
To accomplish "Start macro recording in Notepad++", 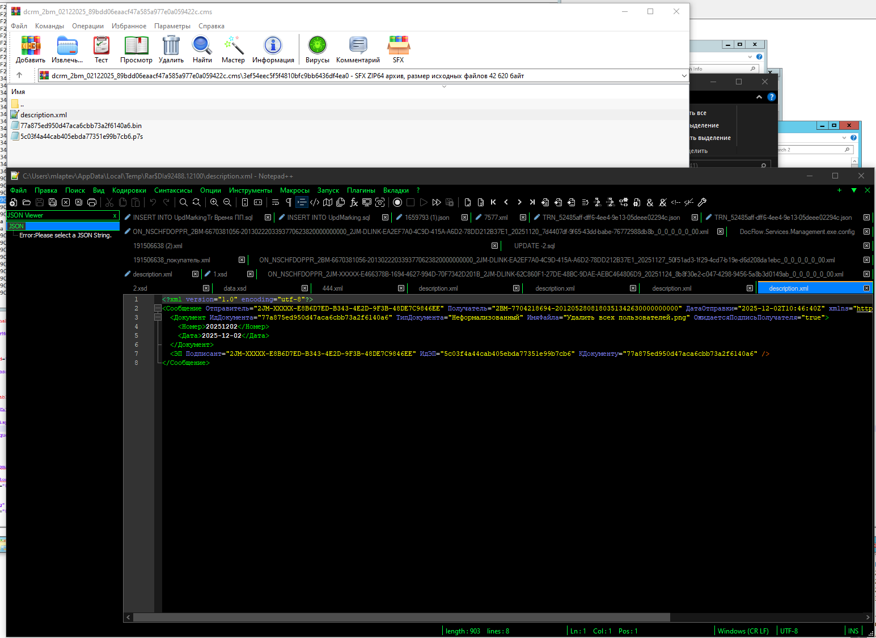I will coord(397,202).
